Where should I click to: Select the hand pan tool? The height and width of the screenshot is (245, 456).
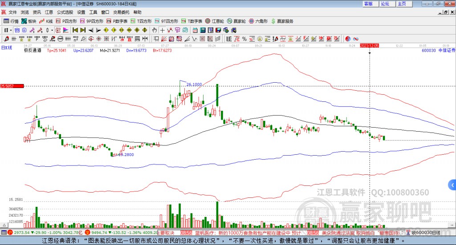pos(155,30)
